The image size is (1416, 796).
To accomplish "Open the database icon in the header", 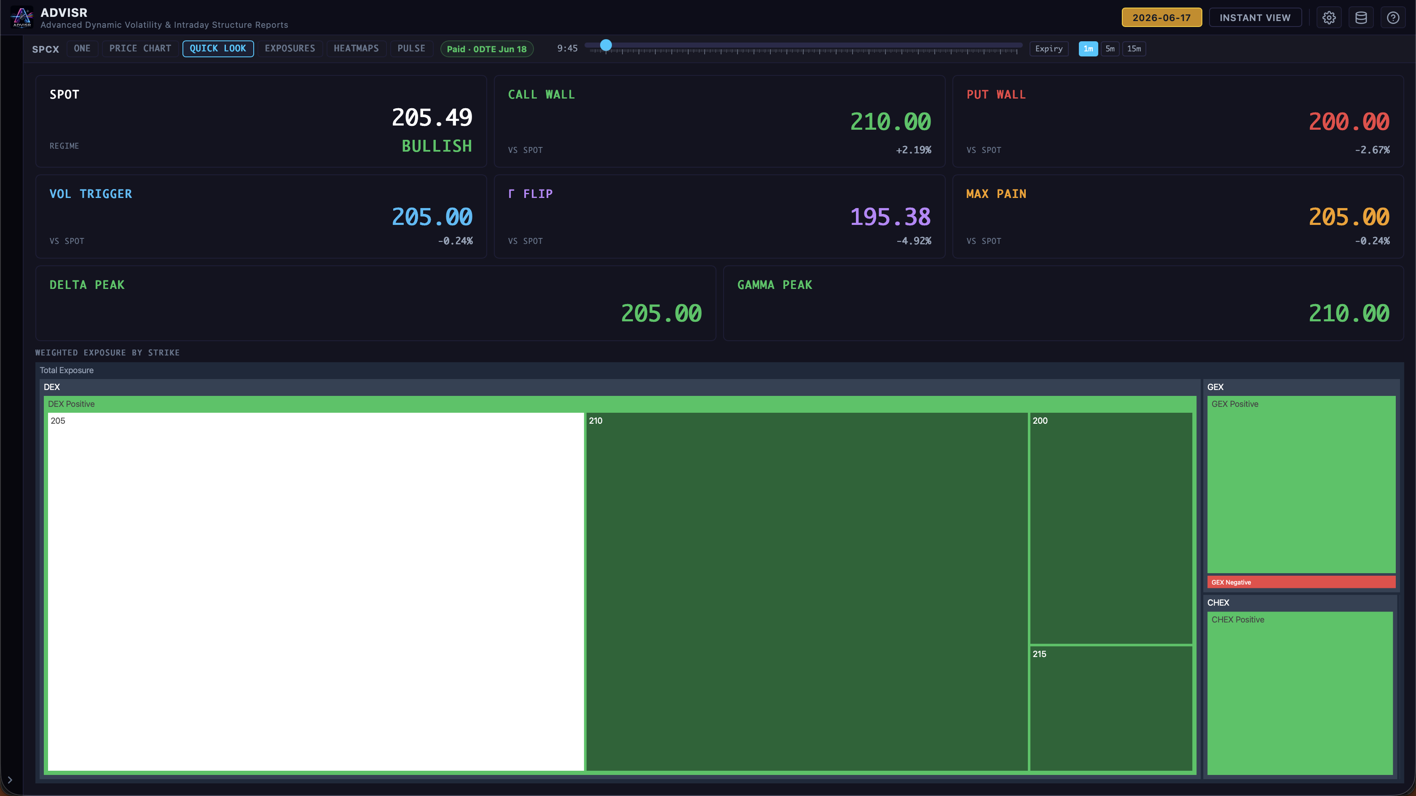I will click(1361, 18).
